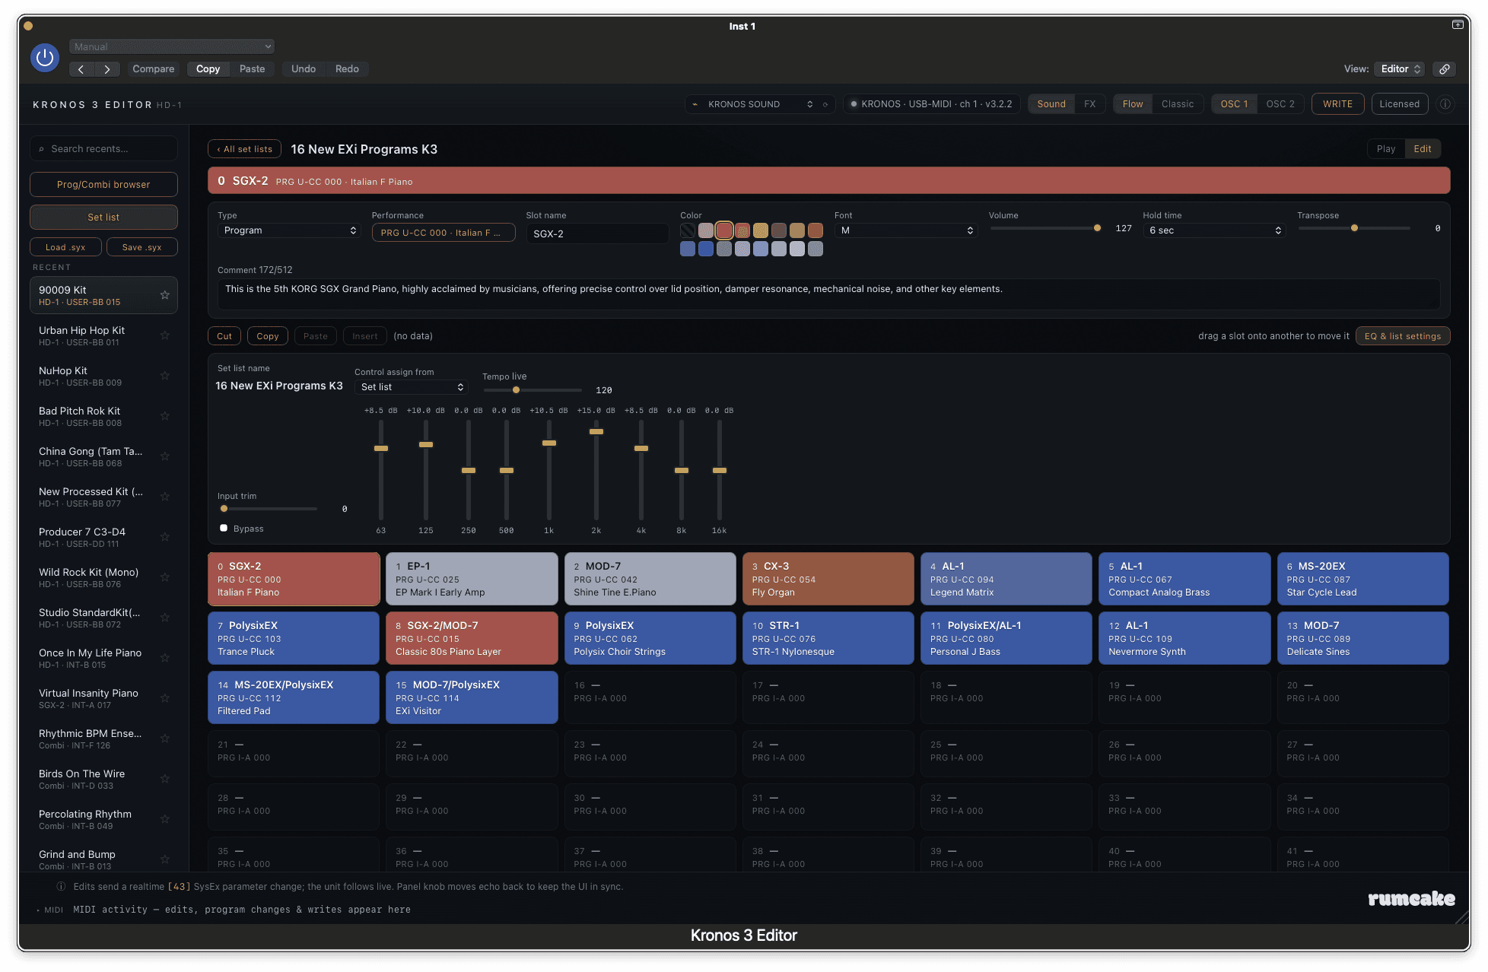Switch to FX mode
This screenshot has height=972, width=1488.
tap(1089, 104)
